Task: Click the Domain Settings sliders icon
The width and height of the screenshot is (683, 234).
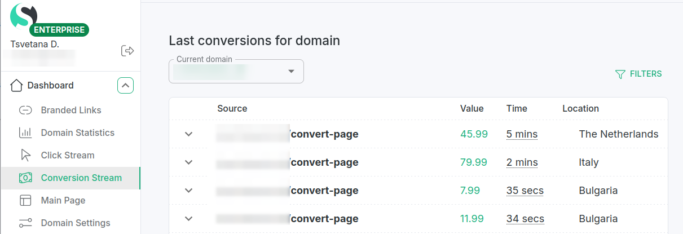Action: pos(25,223)
